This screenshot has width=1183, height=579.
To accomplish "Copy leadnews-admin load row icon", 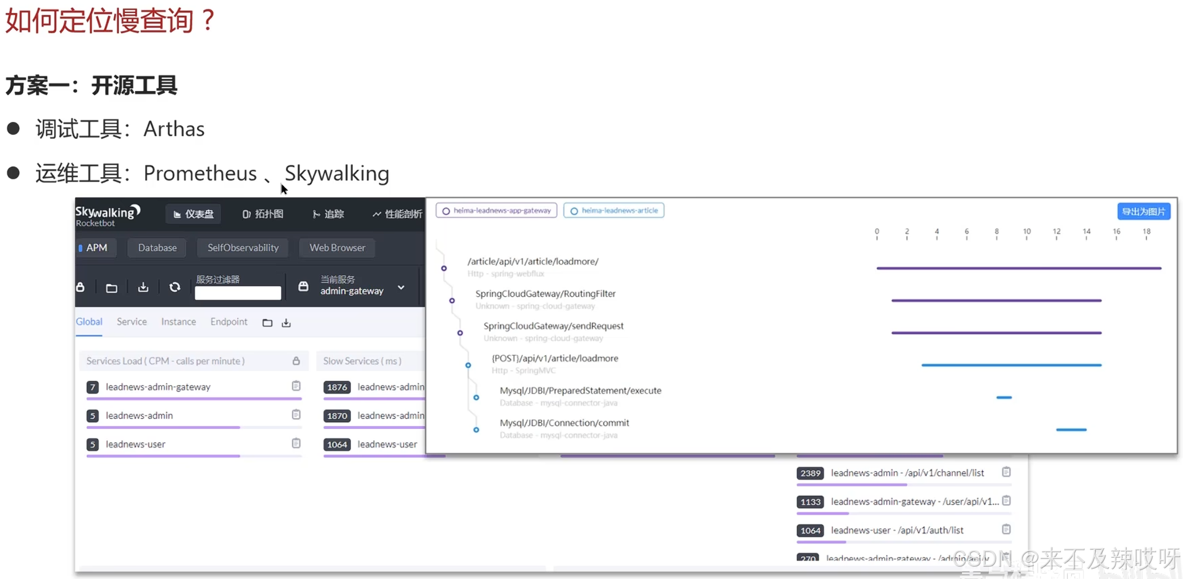I will point(296,415).
